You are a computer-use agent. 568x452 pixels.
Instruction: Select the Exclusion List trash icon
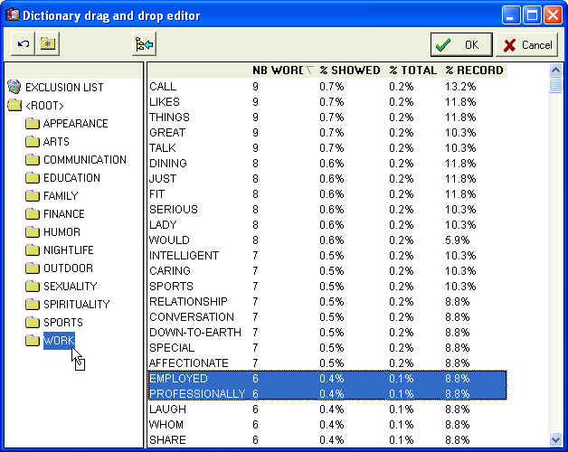14,88
